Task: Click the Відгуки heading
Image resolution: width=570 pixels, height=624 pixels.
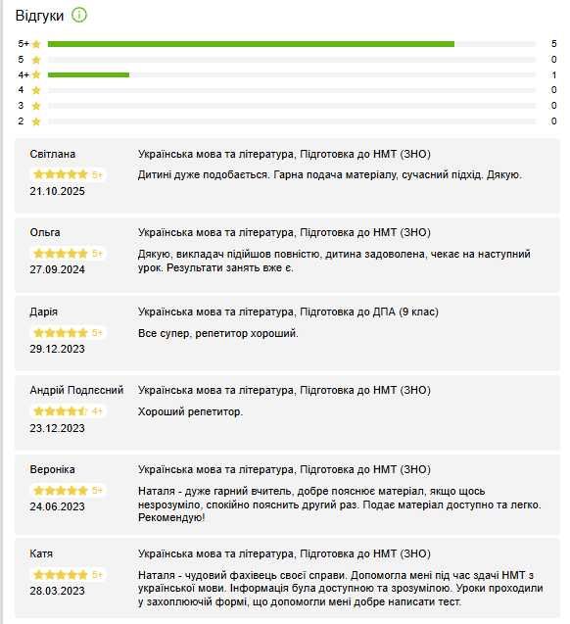Action: [x=39, y=16]
